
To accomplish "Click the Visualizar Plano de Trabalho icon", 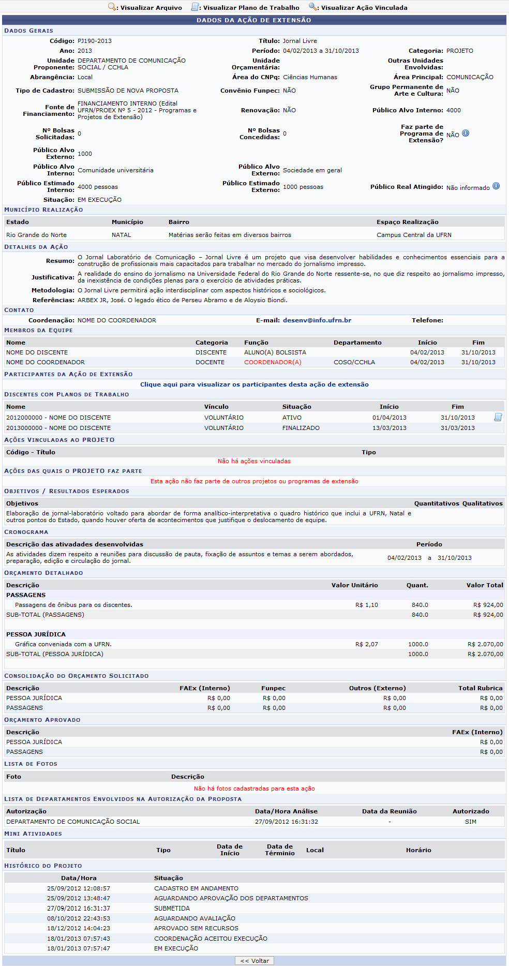I will pos(195,7).
